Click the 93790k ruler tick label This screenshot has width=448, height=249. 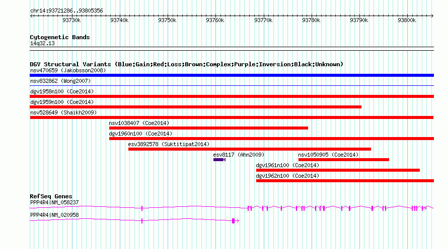coord(359,20)
